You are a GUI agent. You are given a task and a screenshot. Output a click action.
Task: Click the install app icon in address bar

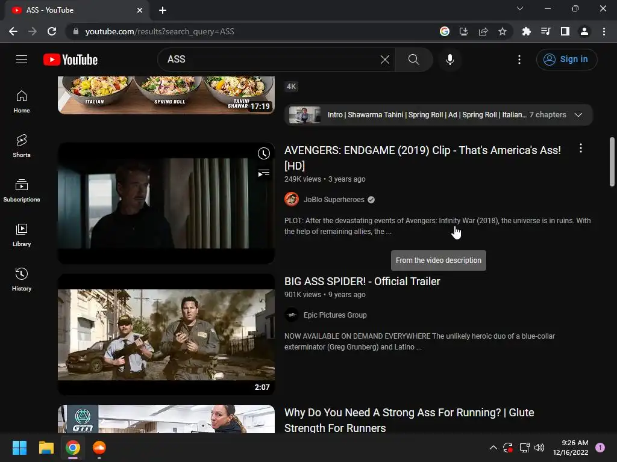click(x=463, y=31)
